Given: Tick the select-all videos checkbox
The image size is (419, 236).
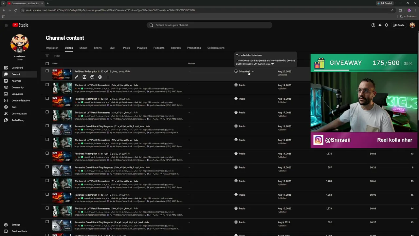Looking at the screenshot, I should tap(47, 64).
